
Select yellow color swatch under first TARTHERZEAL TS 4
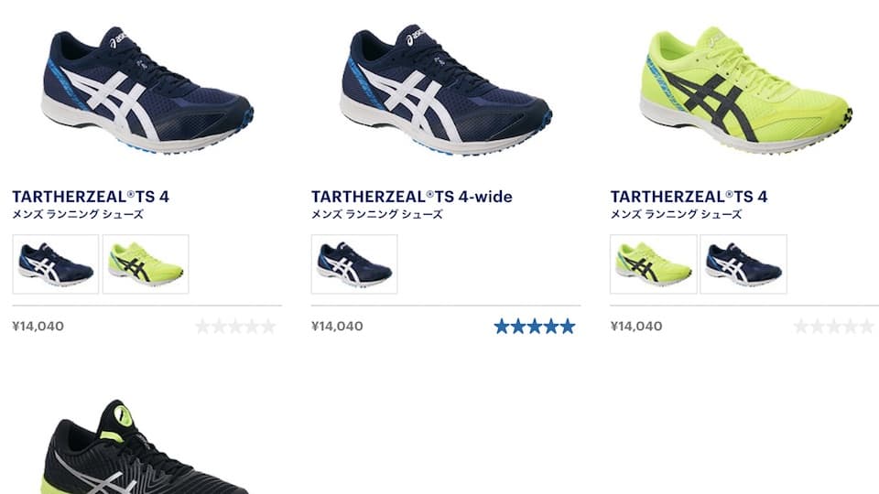146,263
